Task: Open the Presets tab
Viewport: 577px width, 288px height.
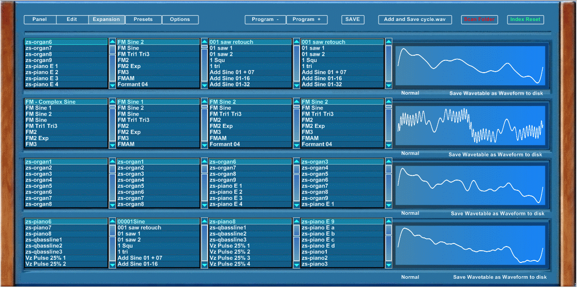Action: (x=143, y=19)
